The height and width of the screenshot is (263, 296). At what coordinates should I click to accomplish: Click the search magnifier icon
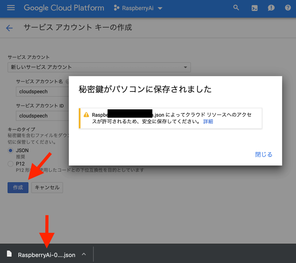[x=236, y=8]
